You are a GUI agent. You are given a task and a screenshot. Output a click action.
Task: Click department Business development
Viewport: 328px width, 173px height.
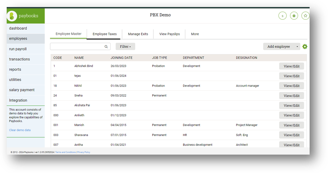(198, 145)
